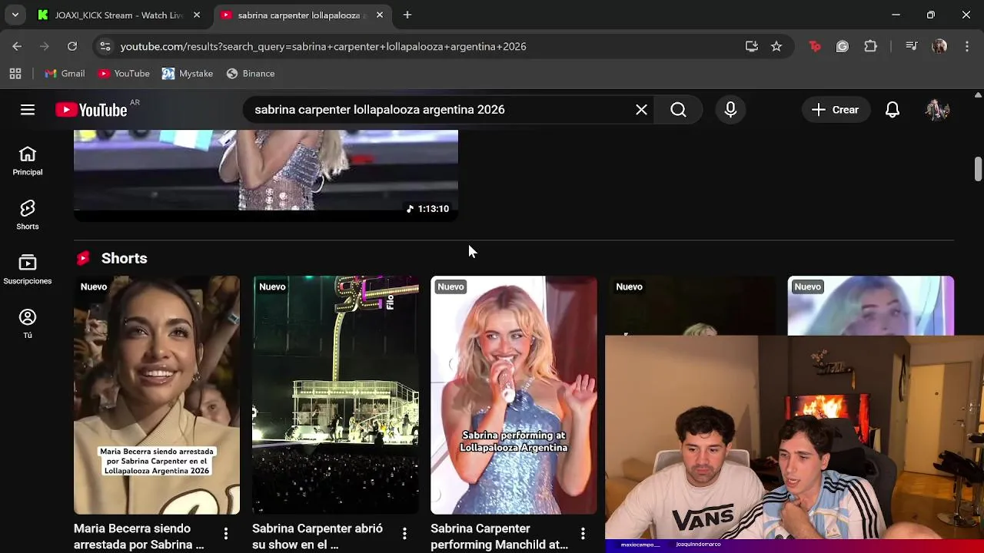Install app icon in address bar
The height and width of the screenshot is (553, 984).
752,46
